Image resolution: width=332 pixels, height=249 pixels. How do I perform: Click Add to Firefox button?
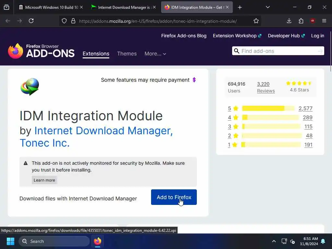(x=174, y=197)
